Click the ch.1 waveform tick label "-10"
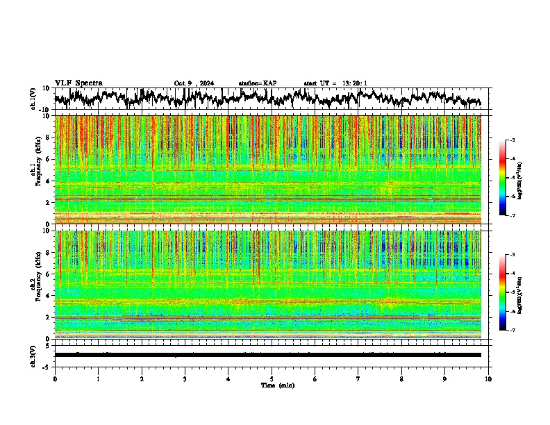Image resolution: width=550 pixels, height=425 pixels. click(x=44, y=110)
